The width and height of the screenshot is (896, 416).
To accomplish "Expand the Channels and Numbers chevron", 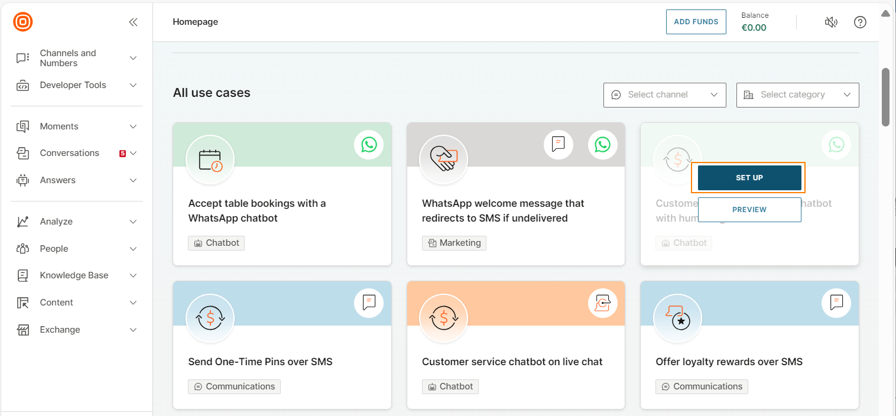I will click(x=133, y=58).
